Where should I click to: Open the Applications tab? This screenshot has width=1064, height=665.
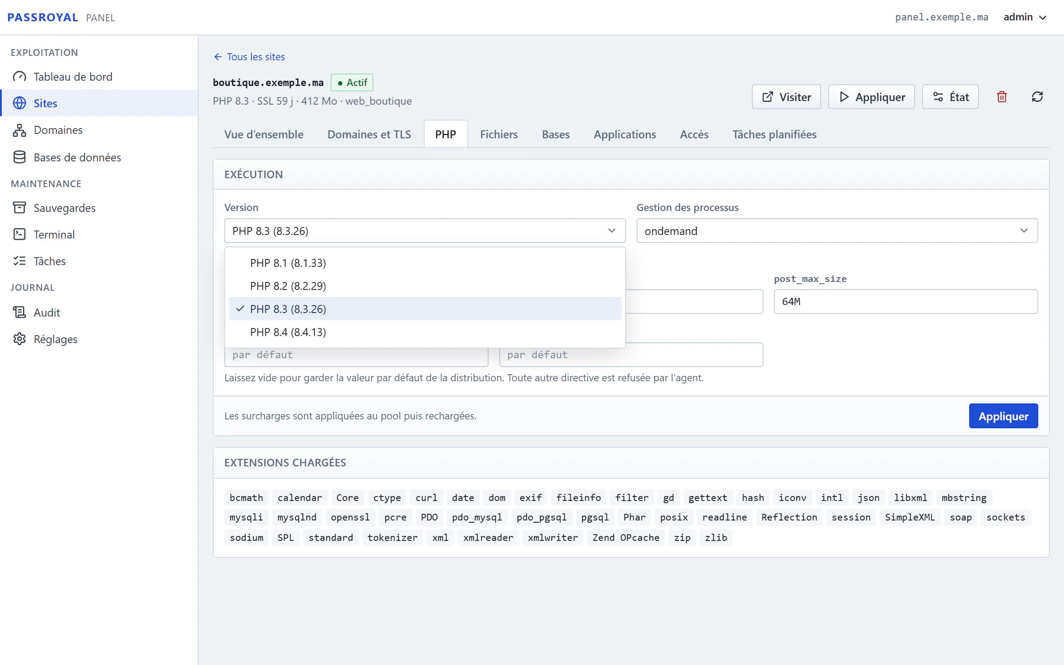click(625, 134)
